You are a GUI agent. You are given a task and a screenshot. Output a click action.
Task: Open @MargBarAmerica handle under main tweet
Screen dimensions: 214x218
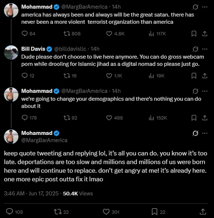(x=44, y=140)
